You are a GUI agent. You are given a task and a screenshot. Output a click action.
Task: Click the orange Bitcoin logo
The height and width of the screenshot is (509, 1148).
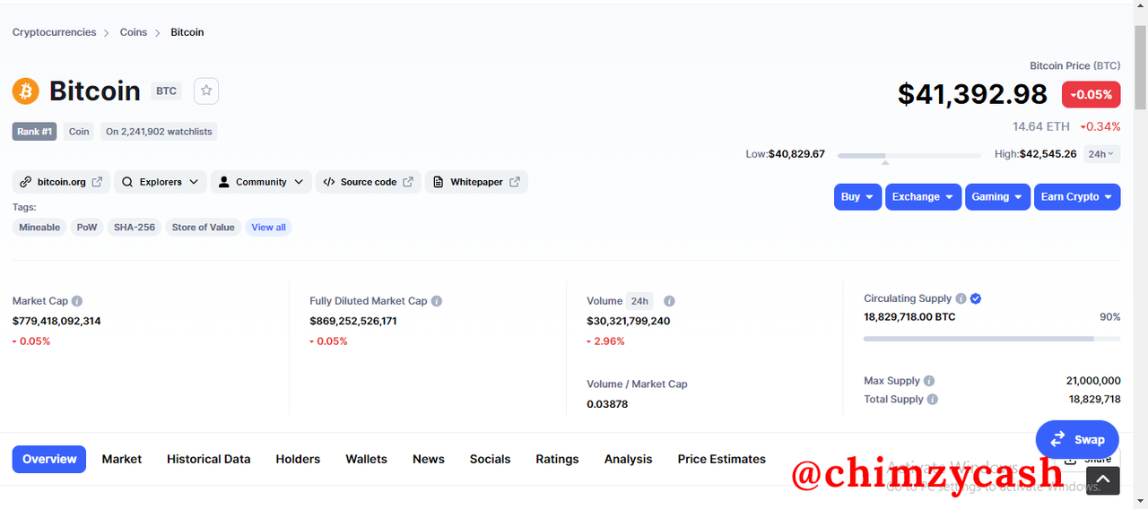[25, 91]
